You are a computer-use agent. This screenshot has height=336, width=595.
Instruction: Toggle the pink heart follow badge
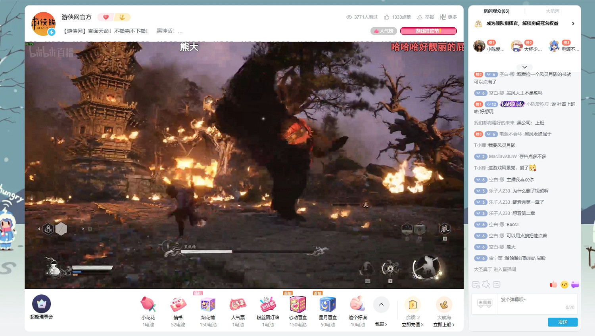pyautogui.click(x=106, y=17)
